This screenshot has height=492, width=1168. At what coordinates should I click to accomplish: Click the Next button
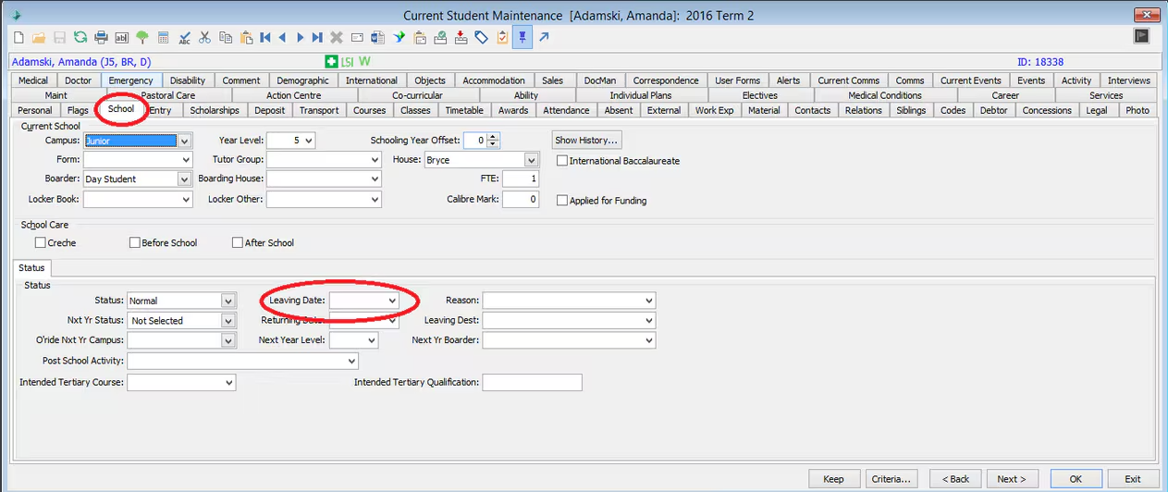pyautogui.click(x=1012, y=479)
